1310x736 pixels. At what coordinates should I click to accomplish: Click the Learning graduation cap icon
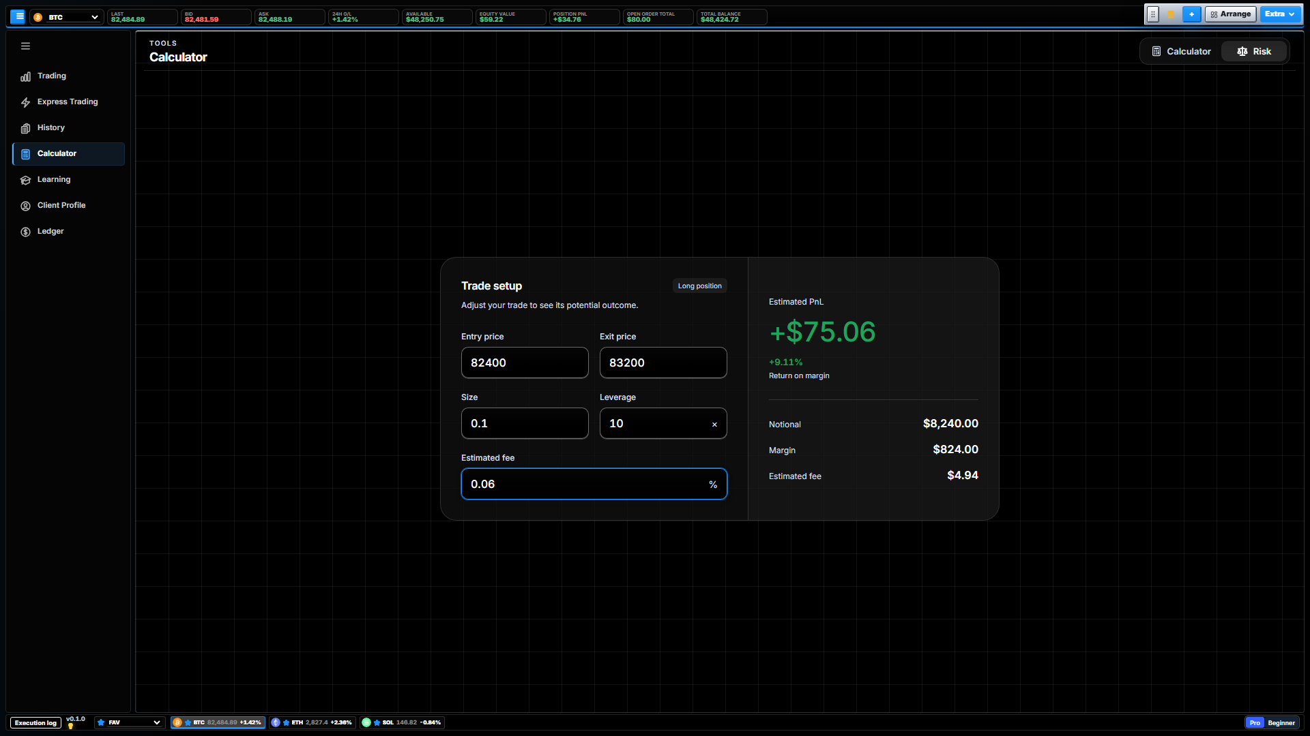click(x=25, y=180)
